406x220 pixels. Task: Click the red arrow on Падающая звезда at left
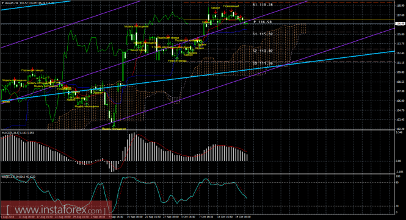(x=32, y=69)
